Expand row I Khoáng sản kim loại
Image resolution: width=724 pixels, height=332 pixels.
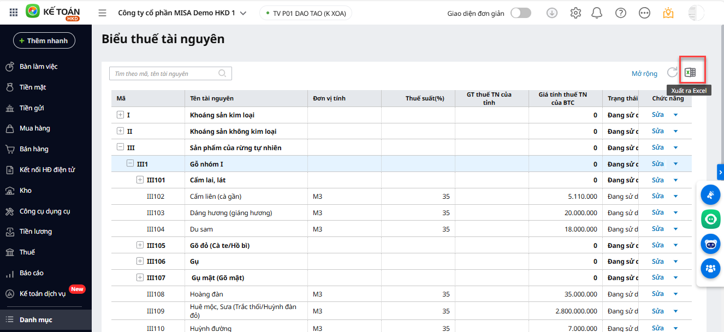(120, 115)
